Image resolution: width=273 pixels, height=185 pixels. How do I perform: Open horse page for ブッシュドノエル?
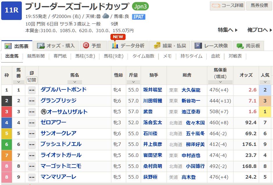[61, 144]
